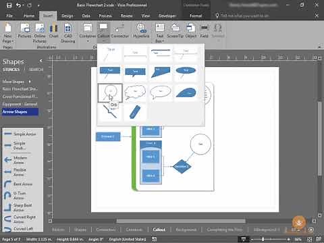The width and height of the screenshot is (324, 243).
Task: Click the Save icon in quick access toolbar
Action: click(9, 5)
